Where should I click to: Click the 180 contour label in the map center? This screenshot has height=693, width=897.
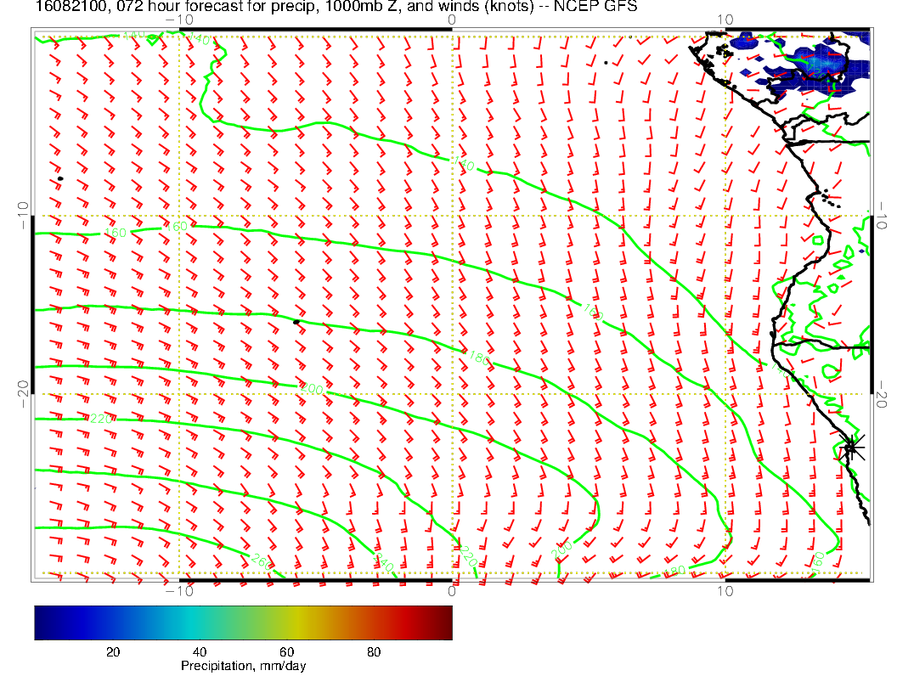(478, 358)
